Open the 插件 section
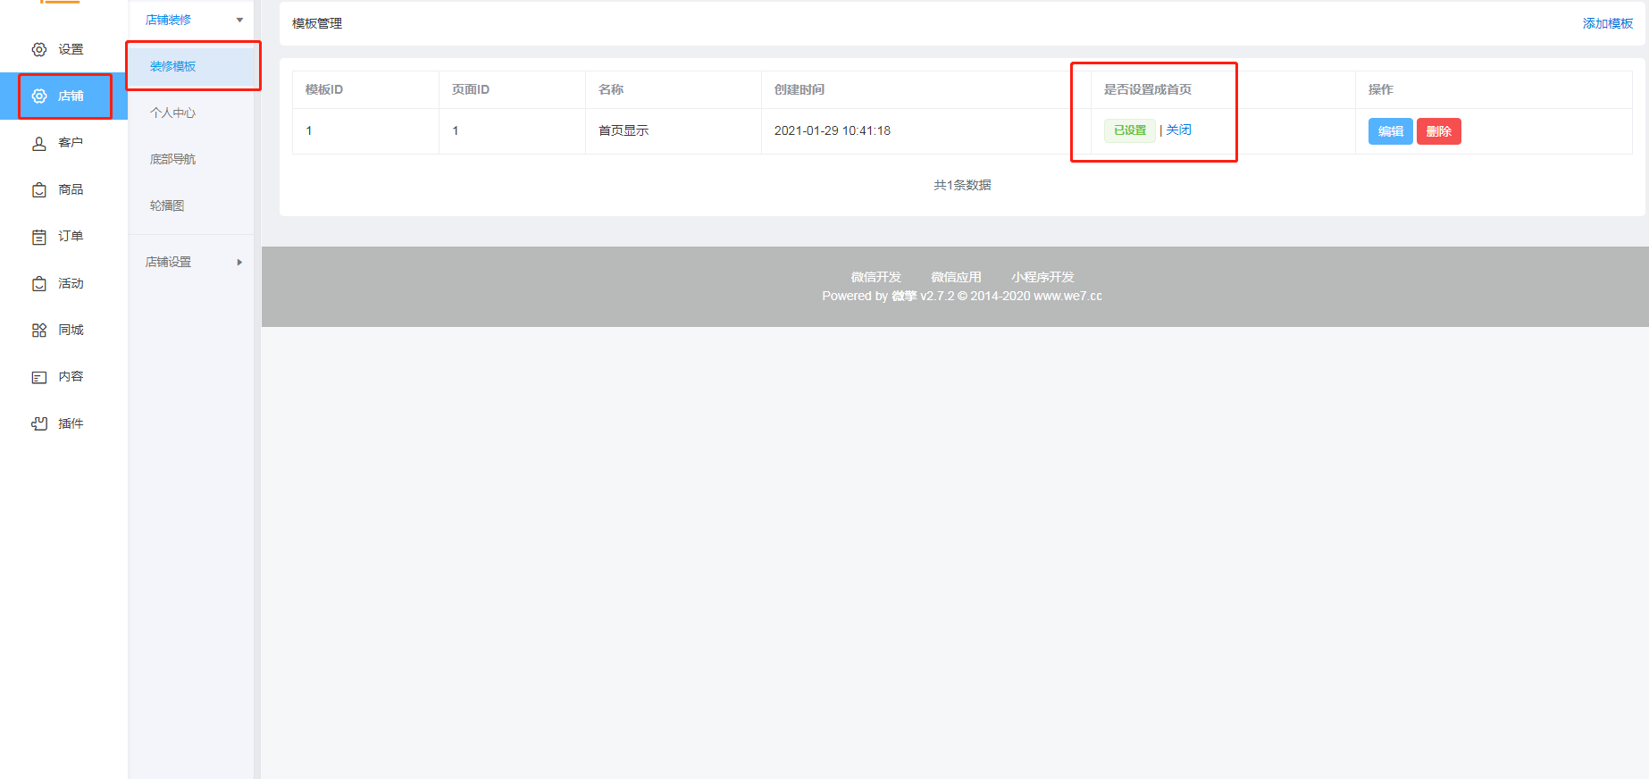This screenshot has width=1649, height=779. coord(71,424)
